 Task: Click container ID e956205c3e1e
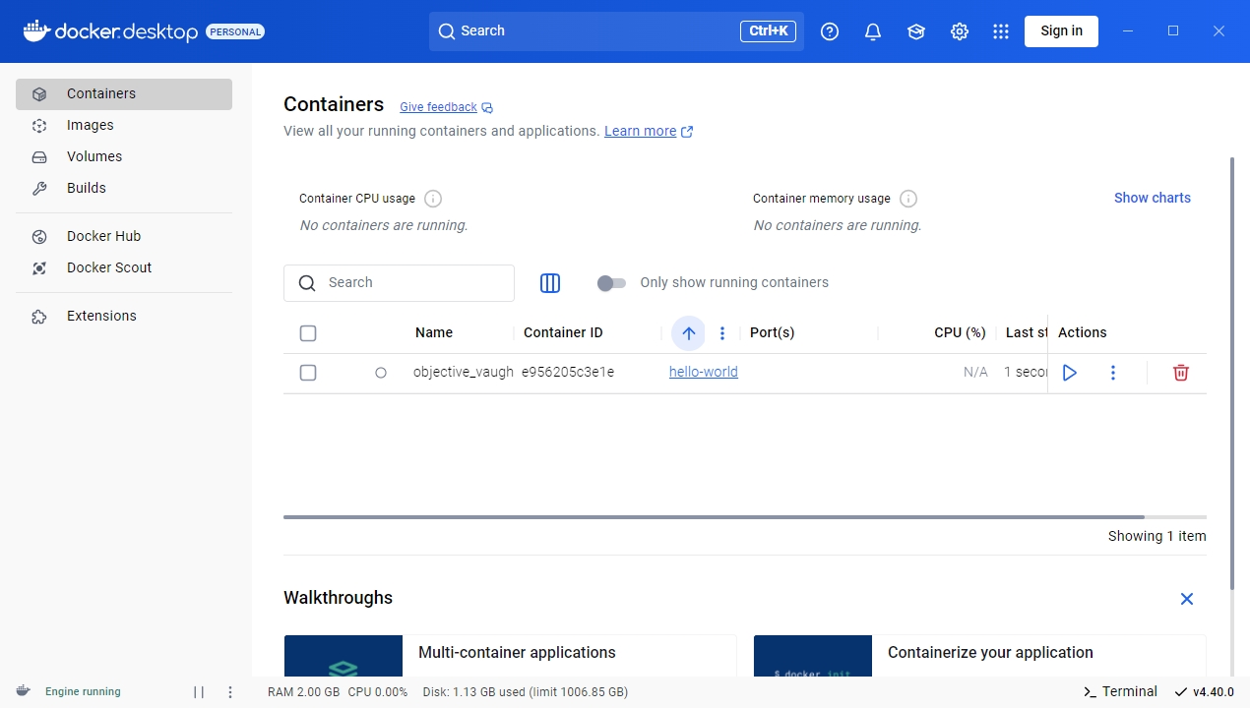point(568,373)
